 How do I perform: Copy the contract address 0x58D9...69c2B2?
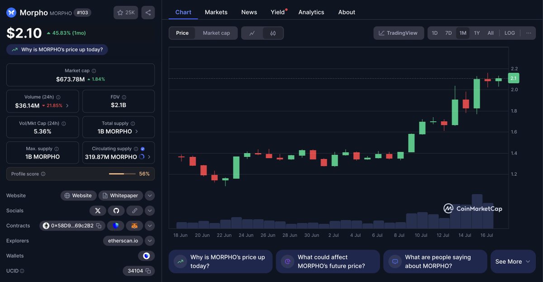click(99, 226)
